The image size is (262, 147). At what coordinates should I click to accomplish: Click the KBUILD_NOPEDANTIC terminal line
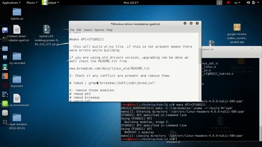[177, 108]
